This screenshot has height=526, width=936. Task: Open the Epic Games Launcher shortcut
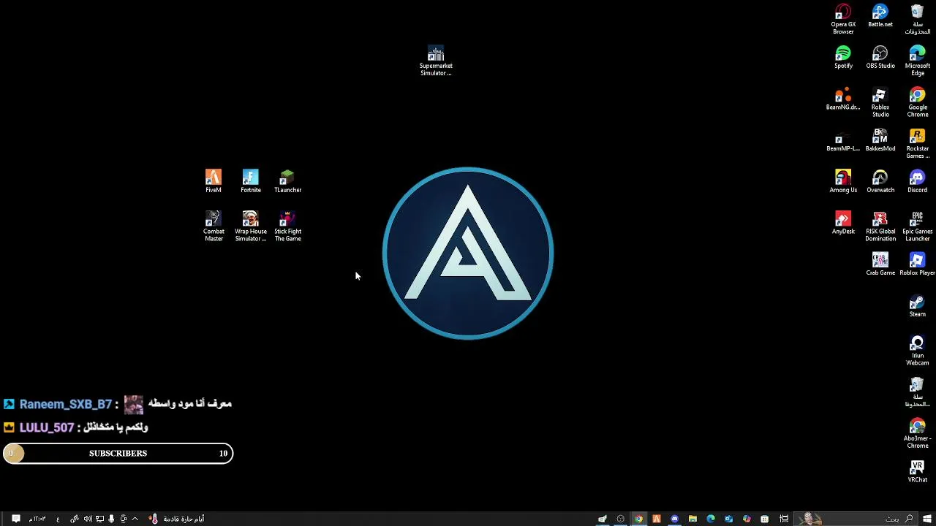click(918, 227)
